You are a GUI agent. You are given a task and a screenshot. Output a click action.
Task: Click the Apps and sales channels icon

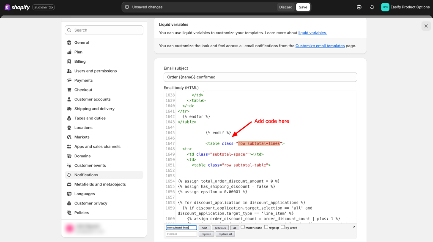pyautogui.click(x=69, y=146)
